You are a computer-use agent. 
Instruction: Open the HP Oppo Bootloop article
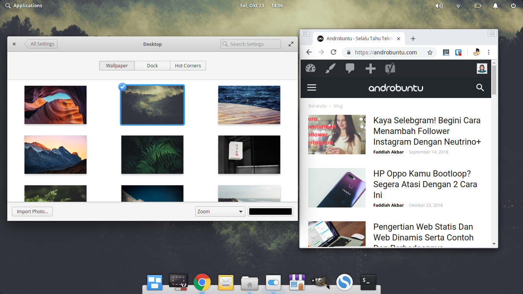pyautogui.click(x=425, y=184)
